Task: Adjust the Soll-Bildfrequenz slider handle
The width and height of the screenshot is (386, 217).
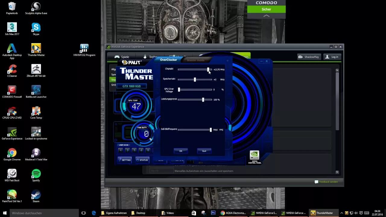Action: pyautogui.click(x=210, y=130)
